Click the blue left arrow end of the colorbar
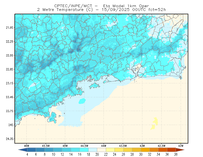 click(23, 150)
